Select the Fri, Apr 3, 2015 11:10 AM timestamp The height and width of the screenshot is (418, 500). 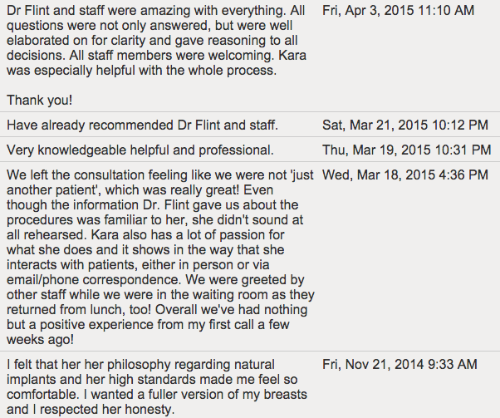pyautogui.click(x=398, y=11)
